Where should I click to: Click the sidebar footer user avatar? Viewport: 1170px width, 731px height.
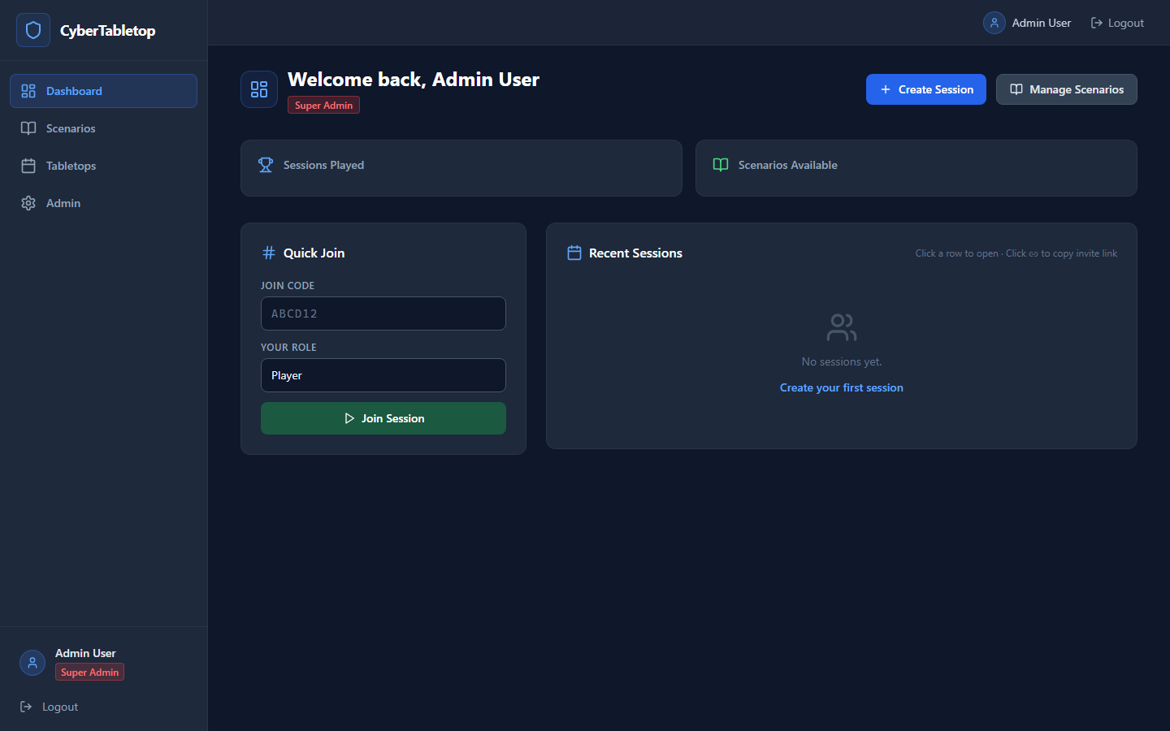click(32, 663)
